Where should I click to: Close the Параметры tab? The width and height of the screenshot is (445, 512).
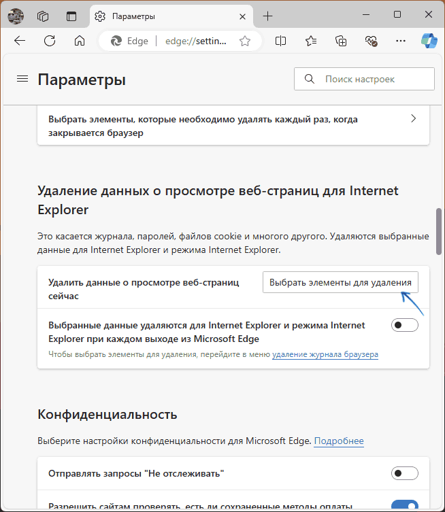pos(242,16)
